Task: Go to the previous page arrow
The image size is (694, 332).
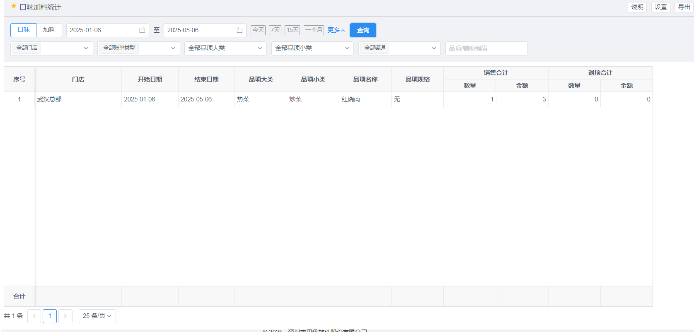Action: (x=34, y=316)
